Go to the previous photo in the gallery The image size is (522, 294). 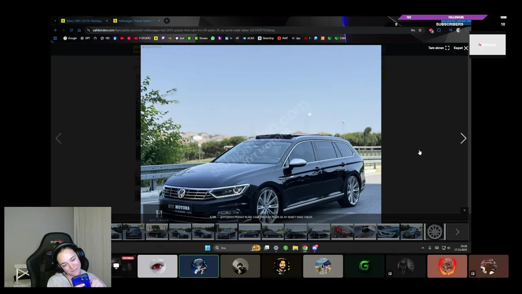58,138
